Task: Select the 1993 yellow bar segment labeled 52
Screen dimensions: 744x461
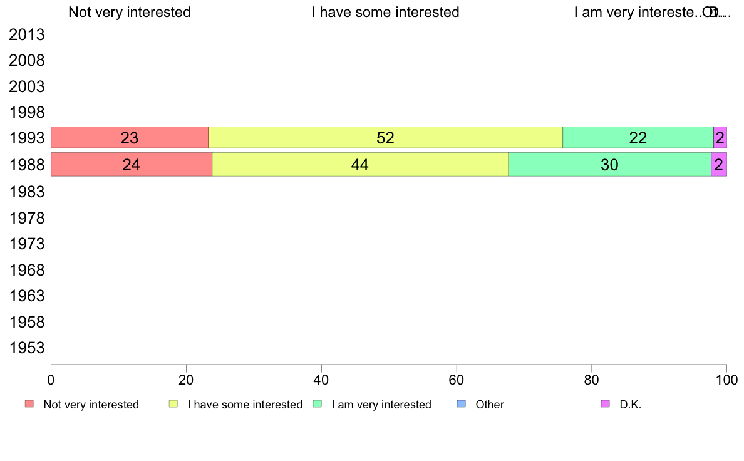Action: (x=385, y=138)
